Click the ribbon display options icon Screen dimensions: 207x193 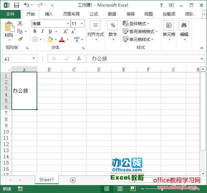[171, 5]
